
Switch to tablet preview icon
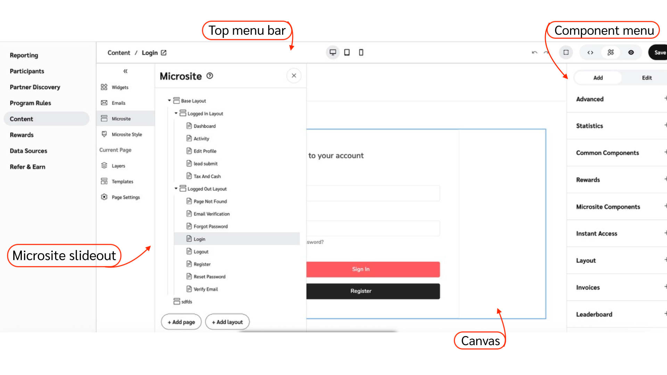[347, 52]
